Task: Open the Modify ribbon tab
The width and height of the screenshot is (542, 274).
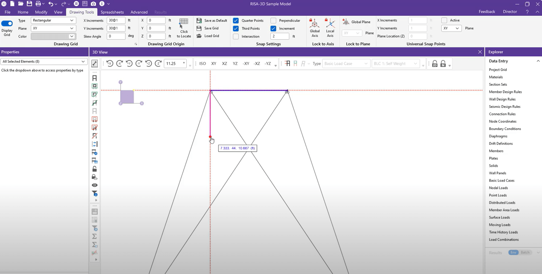Action: click(x=41, y=12)
